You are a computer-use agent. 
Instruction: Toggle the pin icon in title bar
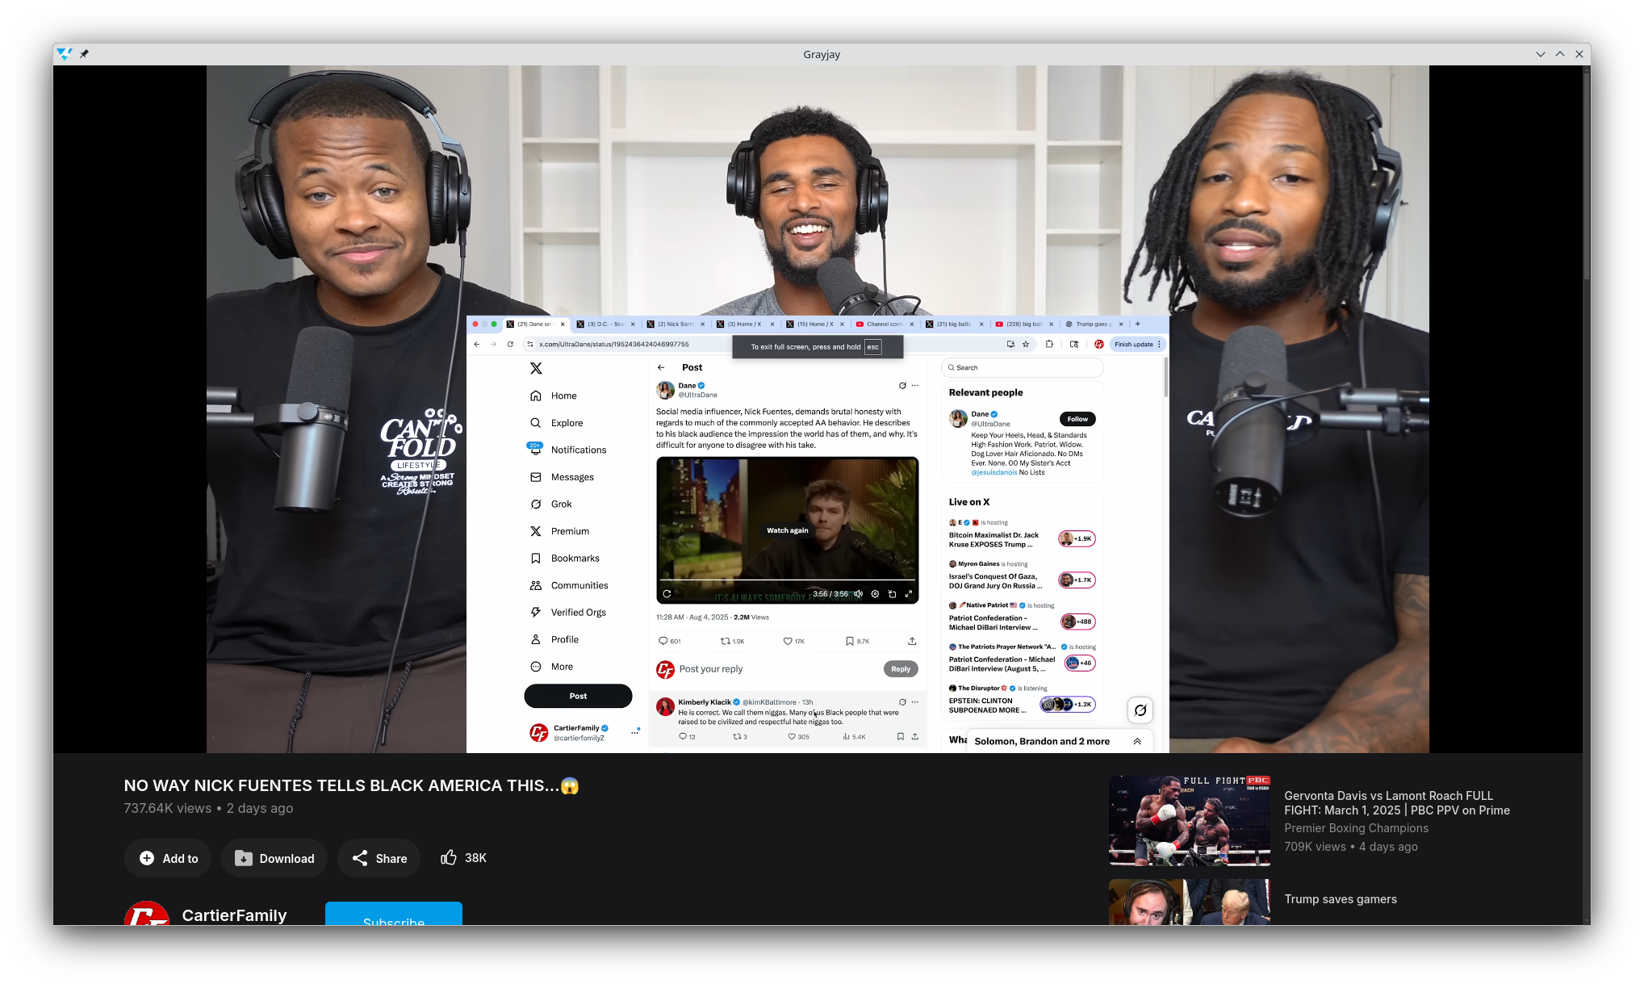[x=84, y=54]
